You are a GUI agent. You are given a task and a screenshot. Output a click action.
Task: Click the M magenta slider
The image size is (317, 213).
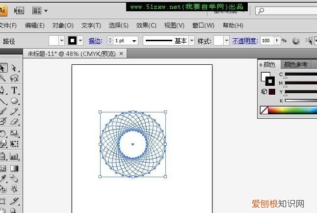coord(301,83)
